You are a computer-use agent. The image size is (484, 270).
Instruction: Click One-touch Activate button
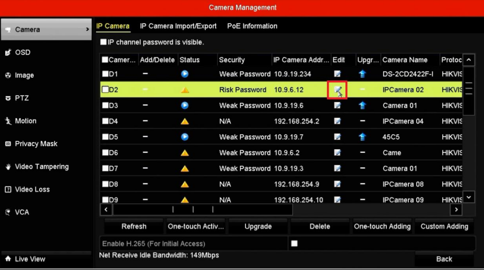[196, 226]
